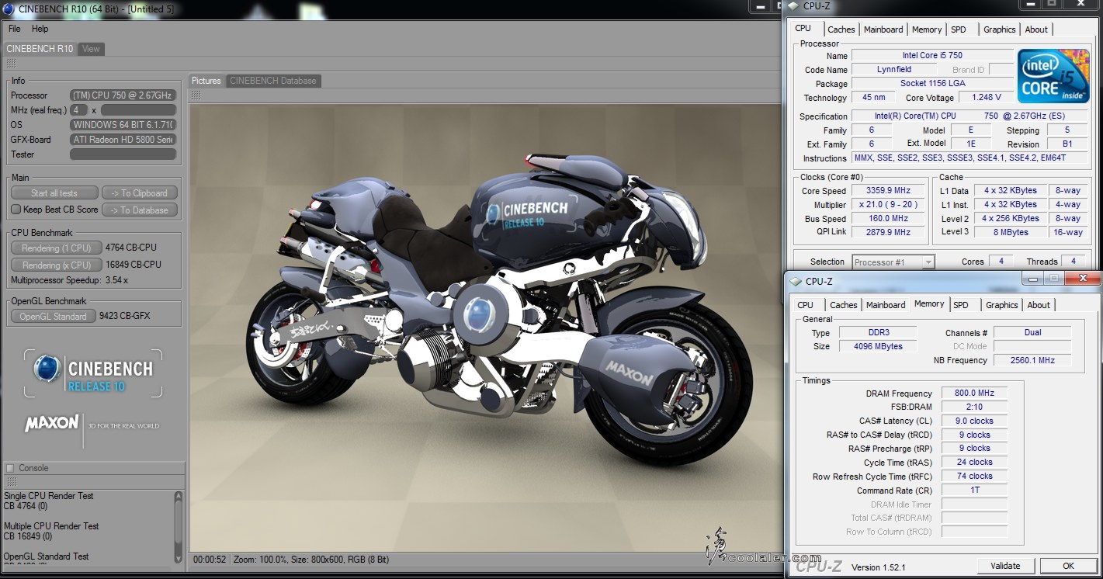
Task: Click the front CPU-Z title bar icon
Action: click(796, 282)
